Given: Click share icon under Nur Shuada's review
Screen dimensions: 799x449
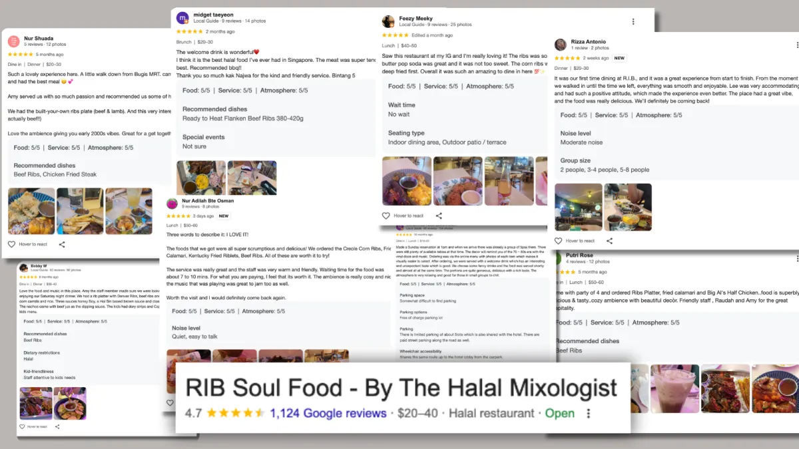Looking at the screenshot, I should pyautogui.click(x=62, y=244).
